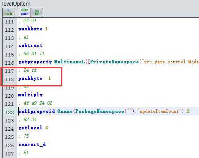
Task: Select line number 118 in the gutter
Action: pos(9,79)
